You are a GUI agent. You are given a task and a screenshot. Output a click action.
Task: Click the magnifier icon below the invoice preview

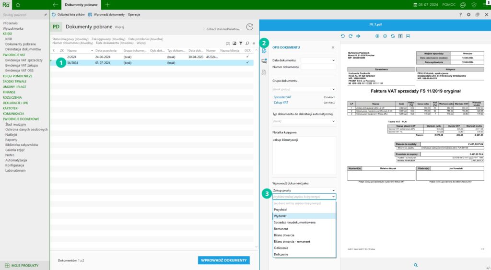415,265
